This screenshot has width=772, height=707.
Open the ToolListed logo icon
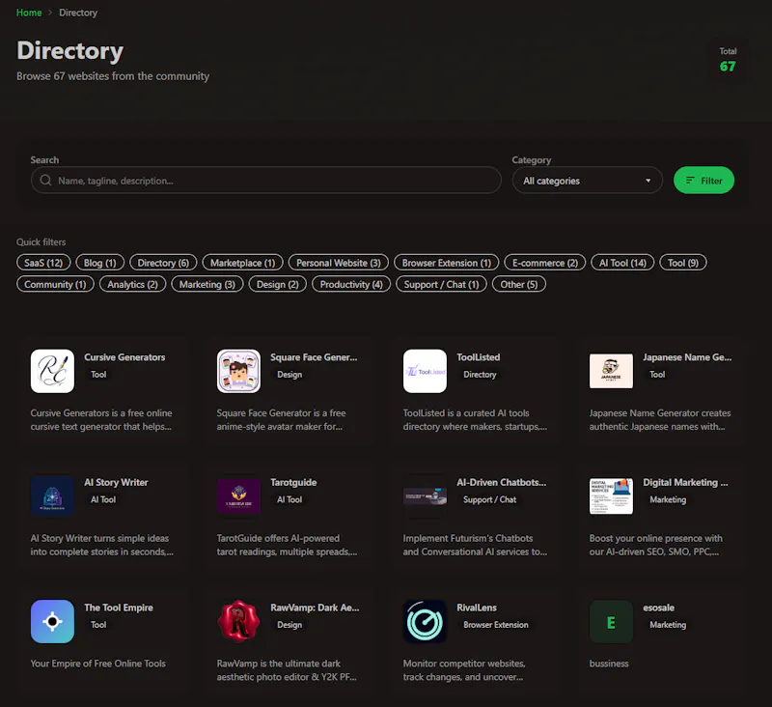click(x=425, y=371)
